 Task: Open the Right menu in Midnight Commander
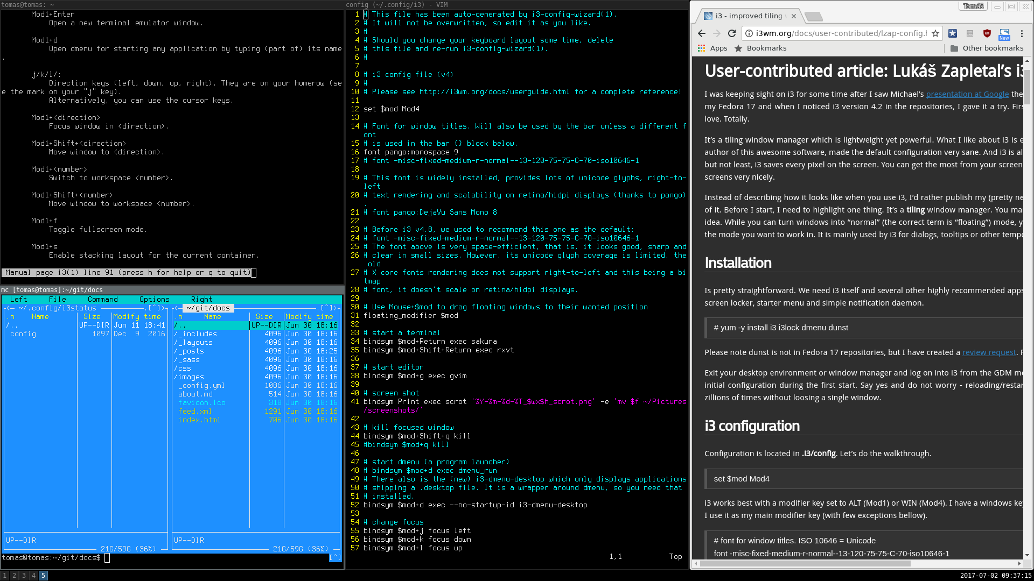(202, 300)
